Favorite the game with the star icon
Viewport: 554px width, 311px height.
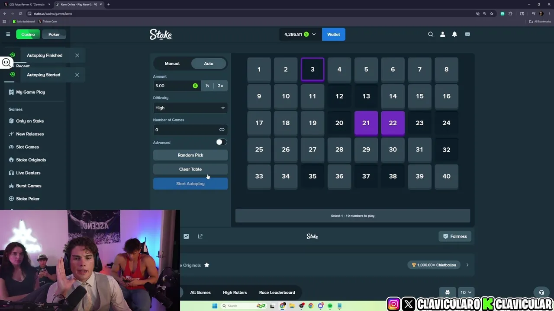pyautogui.click(x=206, y=265)
